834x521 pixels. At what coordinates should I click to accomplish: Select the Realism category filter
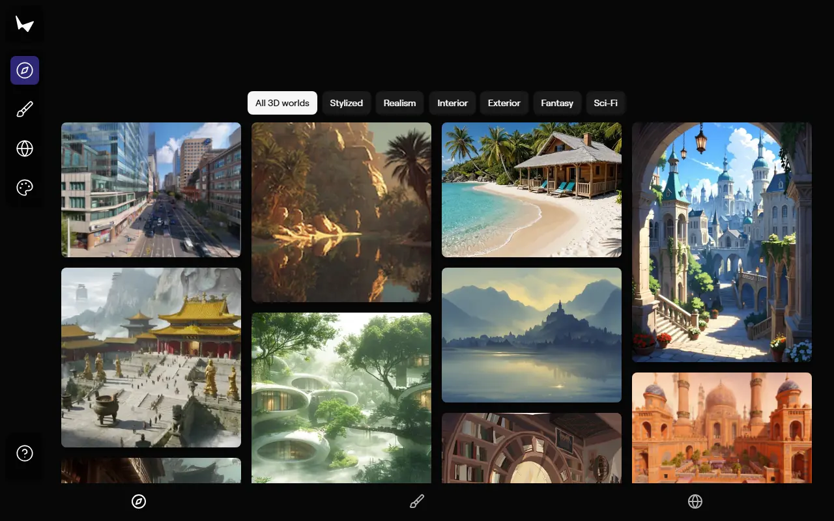click(x=399, y=103)
